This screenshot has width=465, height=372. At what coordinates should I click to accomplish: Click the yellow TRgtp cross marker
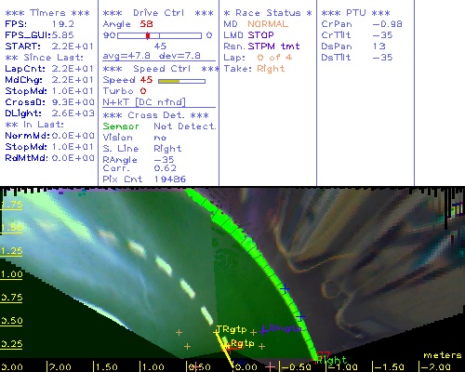[216, 332]
